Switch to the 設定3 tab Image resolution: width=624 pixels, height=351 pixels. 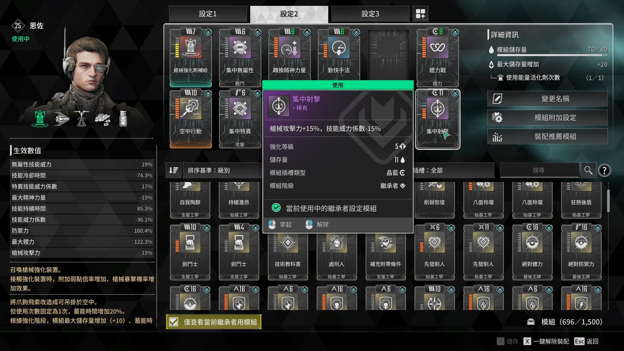point(370,14)
